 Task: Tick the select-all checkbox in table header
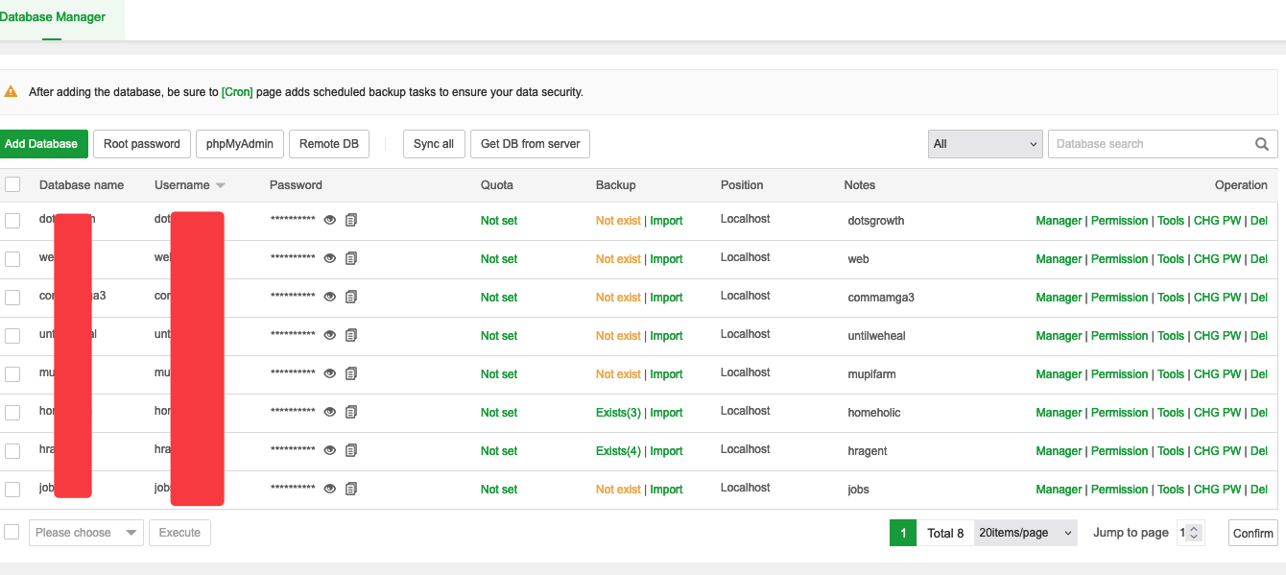click(x=12, y=184)
